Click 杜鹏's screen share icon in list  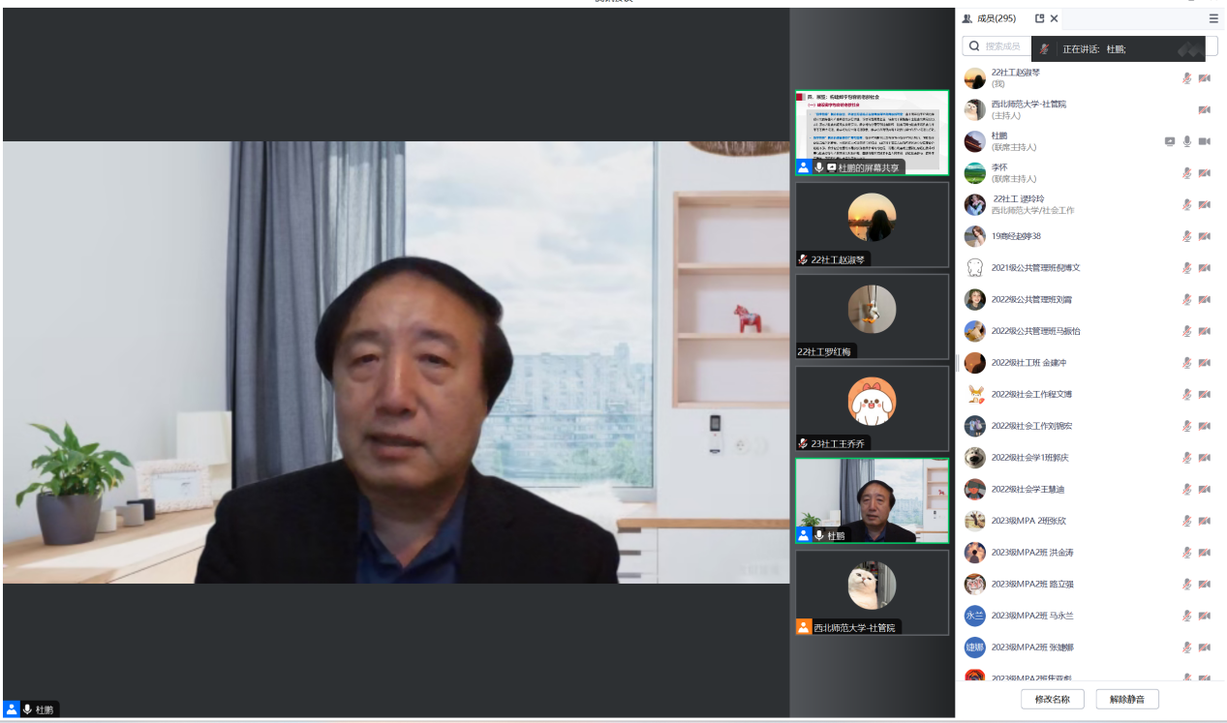pyautogui.click(x=1170, y=141)
